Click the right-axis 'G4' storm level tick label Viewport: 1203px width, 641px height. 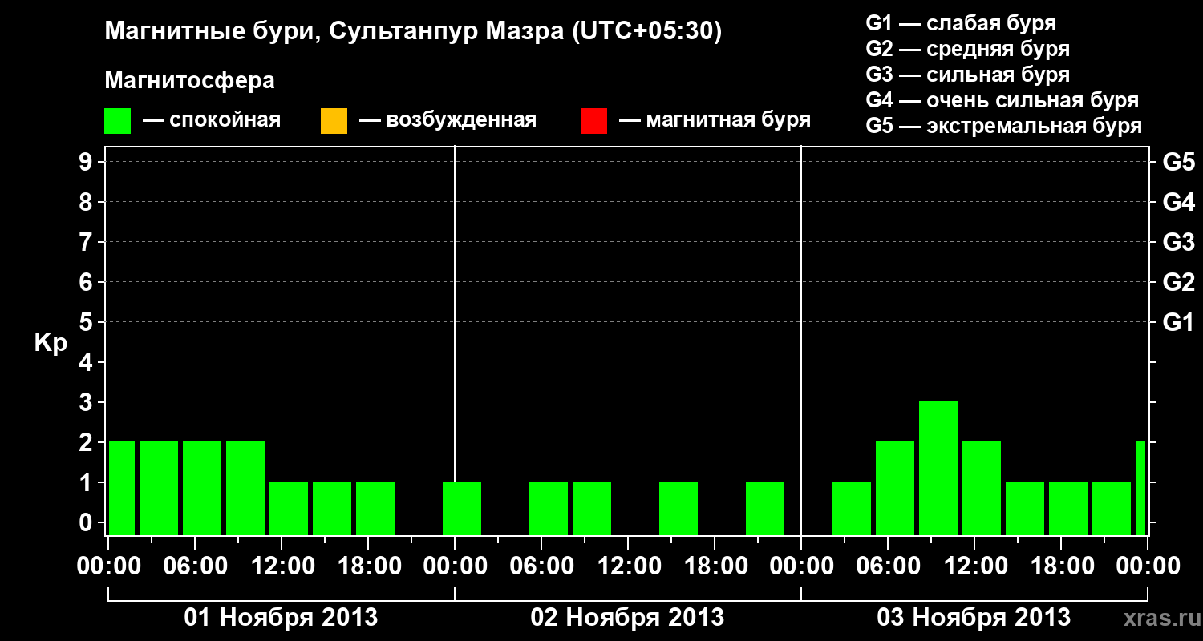1179,202
